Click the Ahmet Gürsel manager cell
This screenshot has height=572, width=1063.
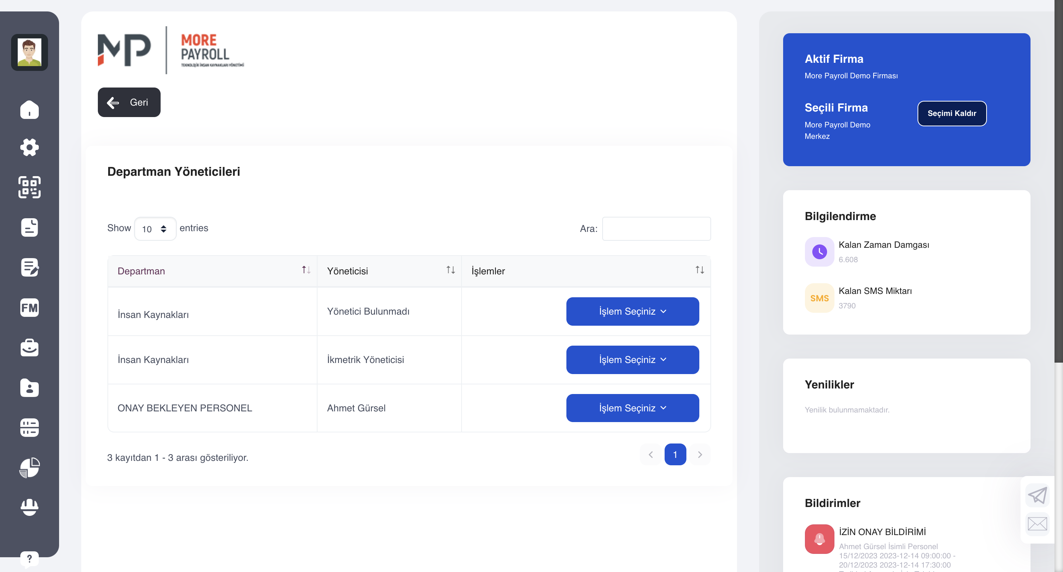pyautogui.click(x=389, y=408)
